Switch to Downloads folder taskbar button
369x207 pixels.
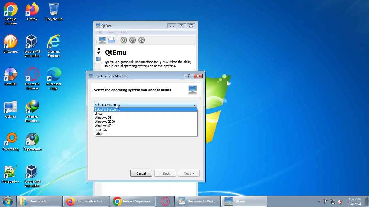[39, 201]
